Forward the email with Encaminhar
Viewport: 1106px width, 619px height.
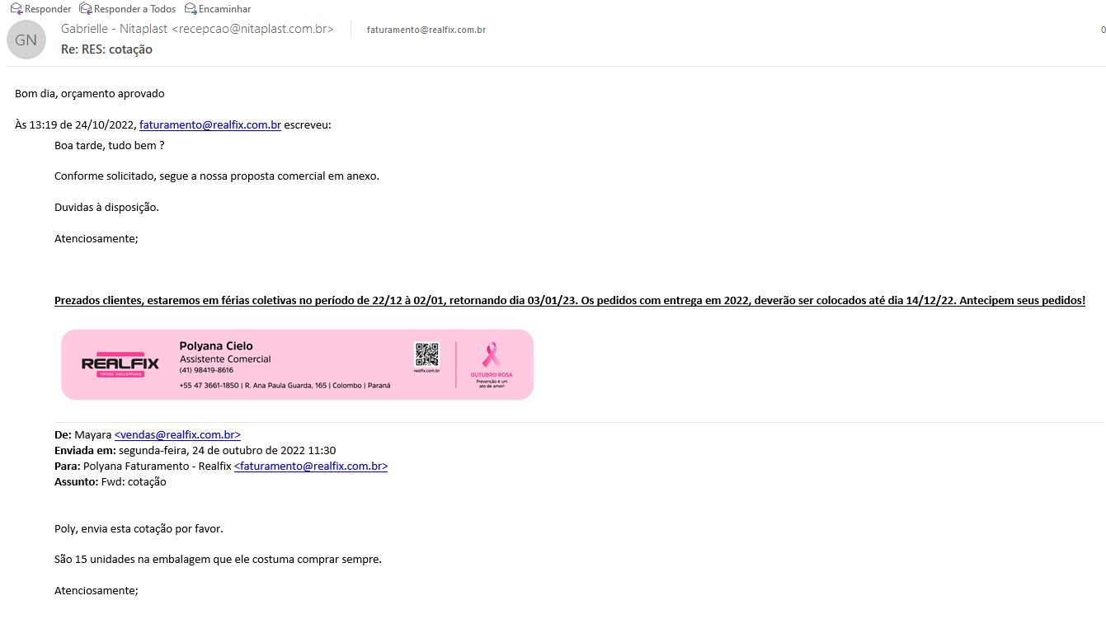191,8
